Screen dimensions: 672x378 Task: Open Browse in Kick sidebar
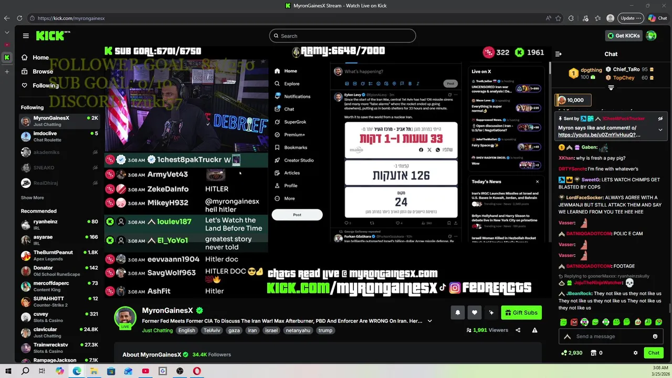tap(37, 71)
